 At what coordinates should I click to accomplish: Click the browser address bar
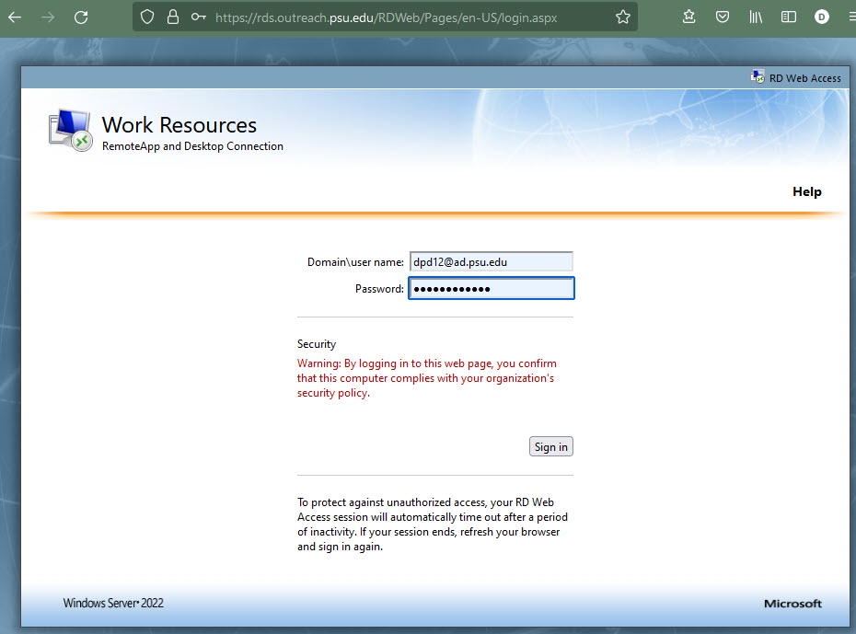(387, 17)
